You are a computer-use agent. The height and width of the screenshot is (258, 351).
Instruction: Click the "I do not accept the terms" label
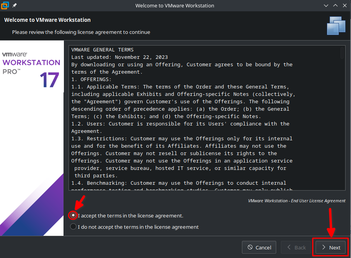pyautogui.click(x=138, y=227)
